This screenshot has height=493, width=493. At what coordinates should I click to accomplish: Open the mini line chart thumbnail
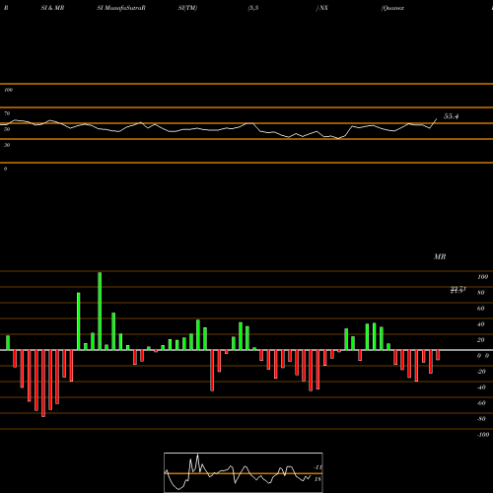click(244, 472)
